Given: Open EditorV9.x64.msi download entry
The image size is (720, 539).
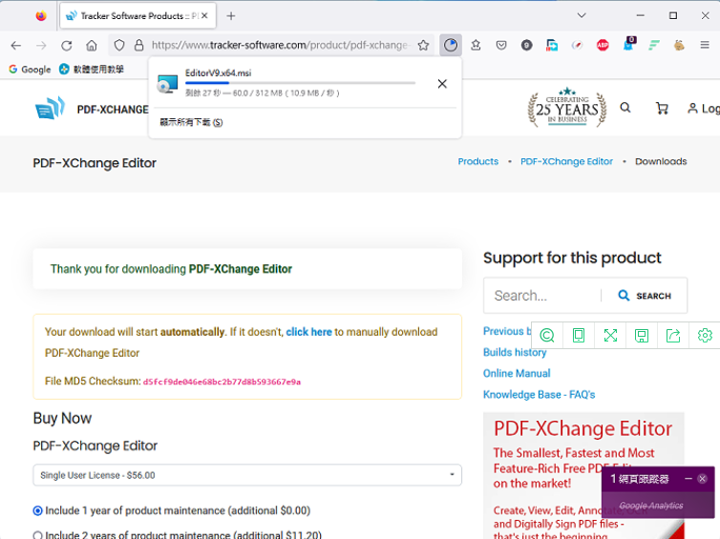Looking at the screenshot, I should pyautogui.click(x=287, y=83).
